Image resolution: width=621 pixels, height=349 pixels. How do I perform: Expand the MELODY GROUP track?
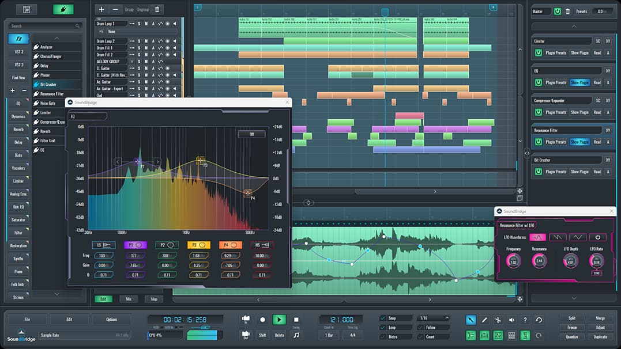(132, 61)
